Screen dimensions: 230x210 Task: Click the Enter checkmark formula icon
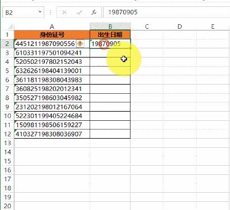(79, 13)
